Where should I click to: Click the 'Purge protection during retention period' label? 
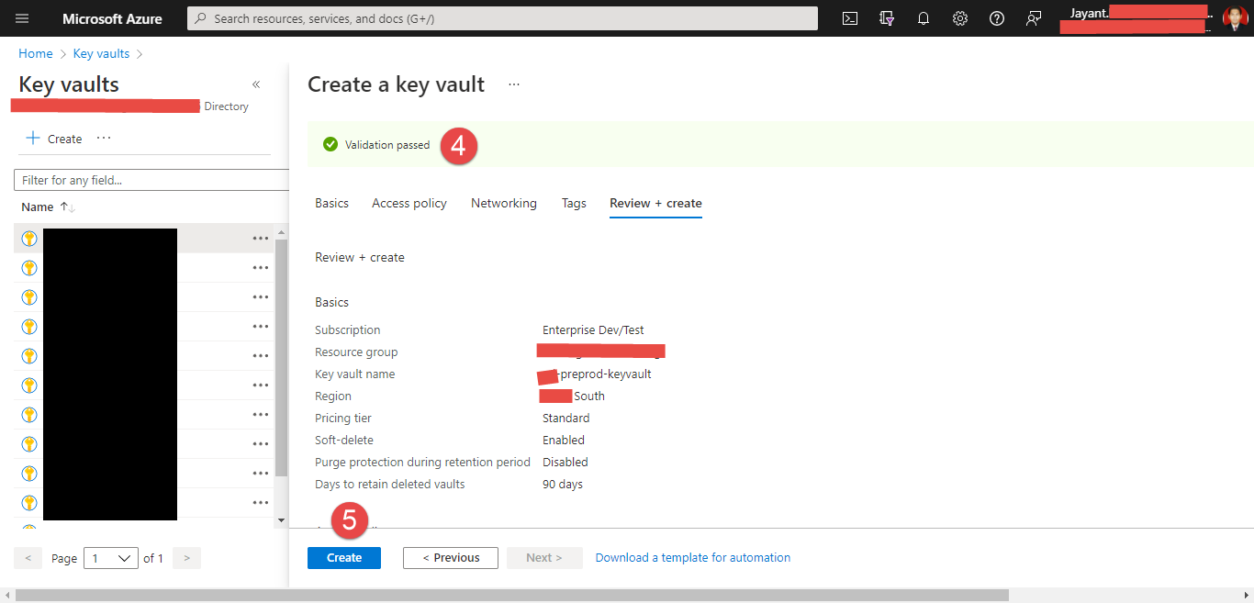point(423,463)
